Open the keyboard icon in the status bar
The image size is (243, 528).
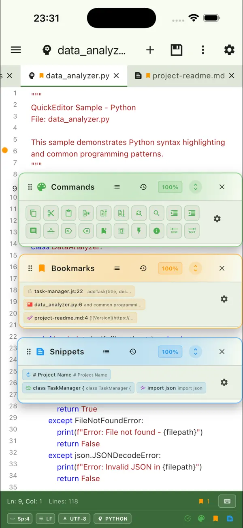[227, 501]
